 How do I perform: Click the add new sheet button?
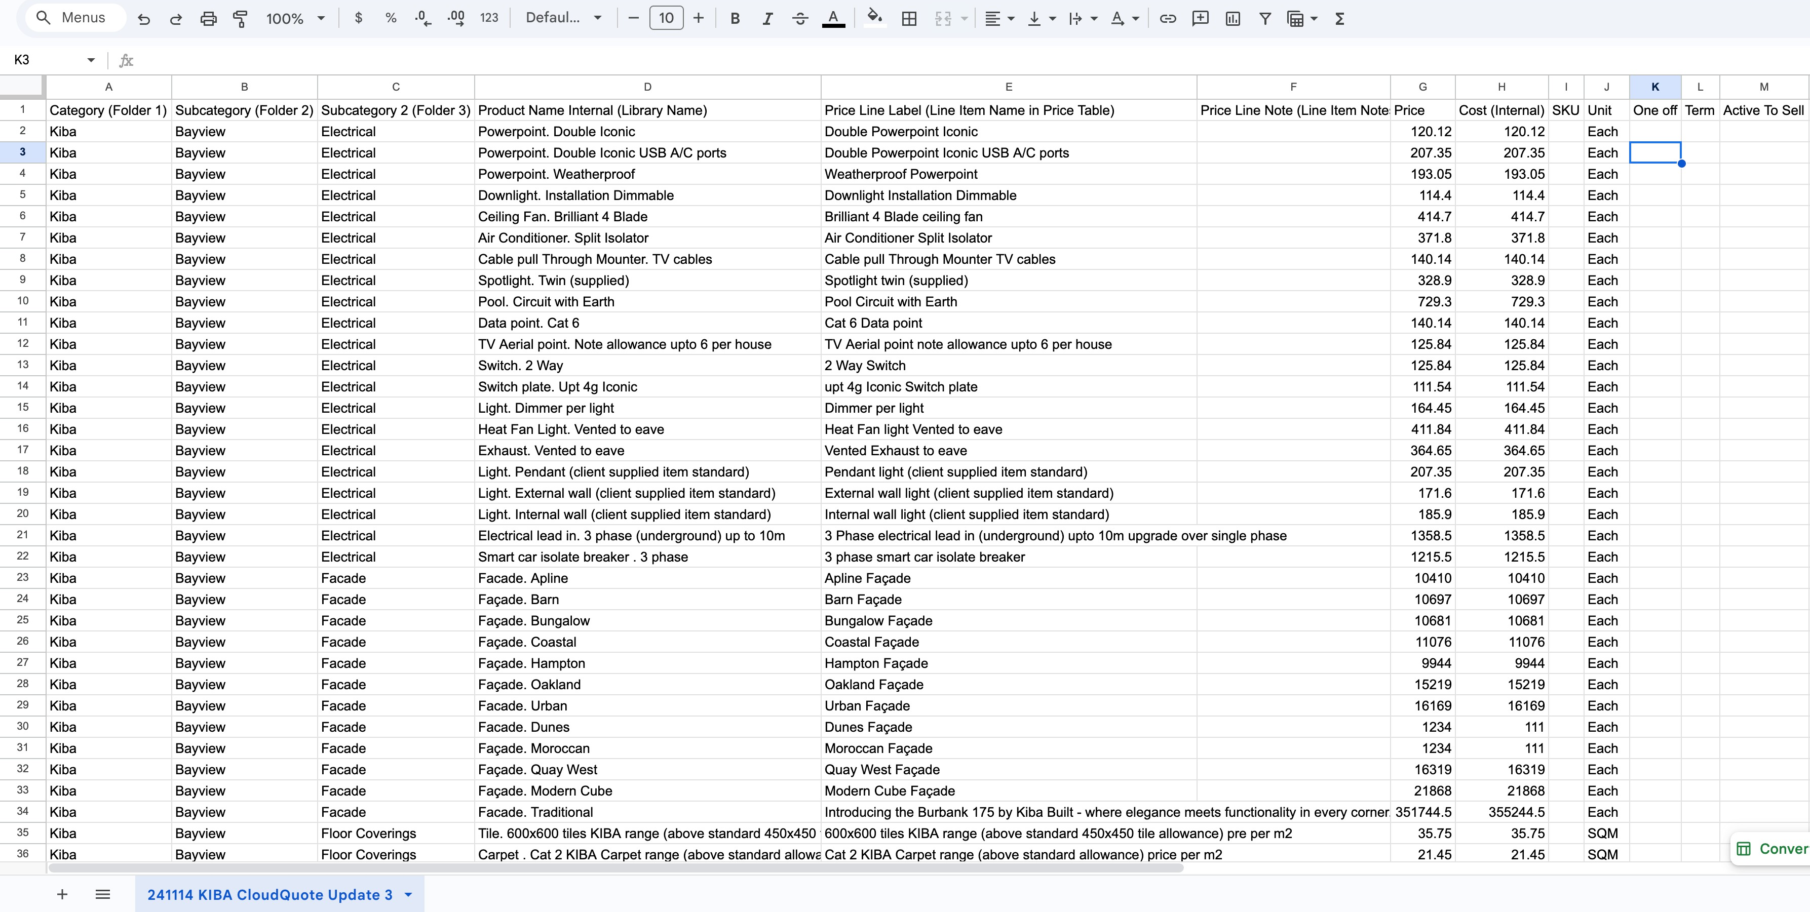click(x=62, y=894)
